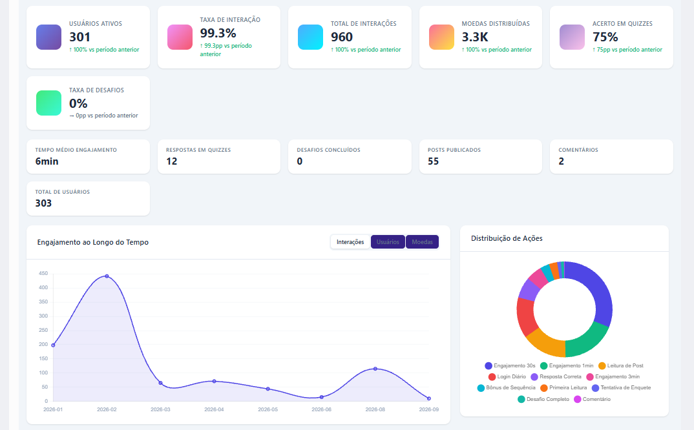Screen dimensions: 694x430
Task: Click the 2026-01 data point on chart
Action: point(53,345)
